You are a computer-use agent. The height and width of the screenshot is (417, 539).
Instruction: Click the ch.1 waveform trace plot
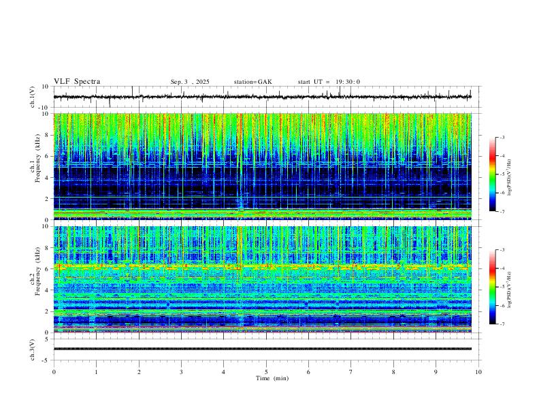pos(262,97)
